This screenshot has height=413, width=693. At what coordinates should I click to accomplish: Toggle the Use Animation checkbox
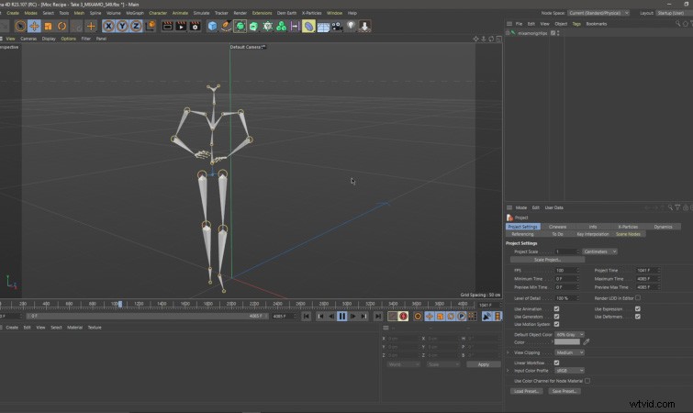click(x=556, y=309)
